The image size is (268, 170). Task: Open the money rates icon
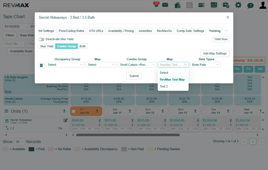point(202,5)
